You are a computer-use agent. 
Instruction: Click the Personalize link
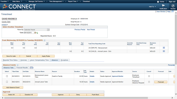pos(171,65)
